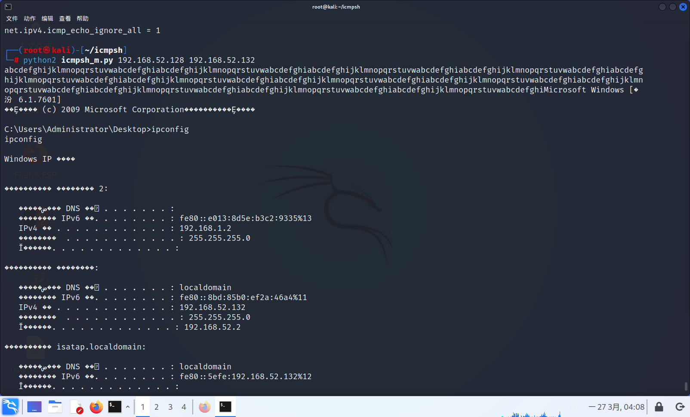The image size is (690, 417).
Task: Click IPv4 address "192.168.1.2"
Action: (206, 228)
